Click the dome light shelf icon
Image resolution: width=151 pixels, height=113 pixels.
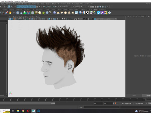(58, 13)
